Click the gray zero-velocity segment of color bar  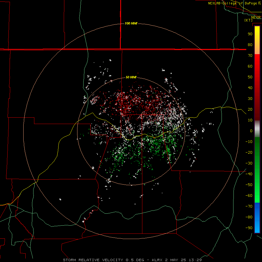coord(257,129)
